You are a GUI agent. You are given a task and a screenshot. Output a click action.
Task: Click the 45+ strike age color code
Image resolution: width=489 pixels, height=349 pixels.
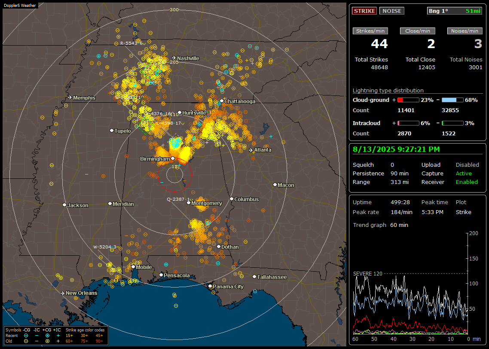(99, 336)
